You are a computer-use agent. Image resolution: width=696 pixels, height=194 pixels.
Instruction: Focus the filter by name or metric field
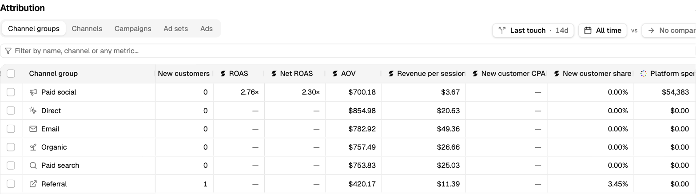pos(348,51)
